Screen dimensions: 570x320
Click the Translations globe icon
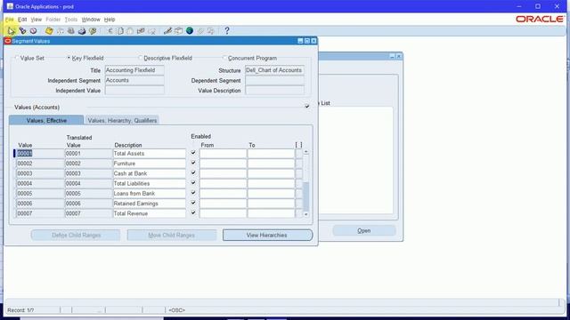click(190, 31)
